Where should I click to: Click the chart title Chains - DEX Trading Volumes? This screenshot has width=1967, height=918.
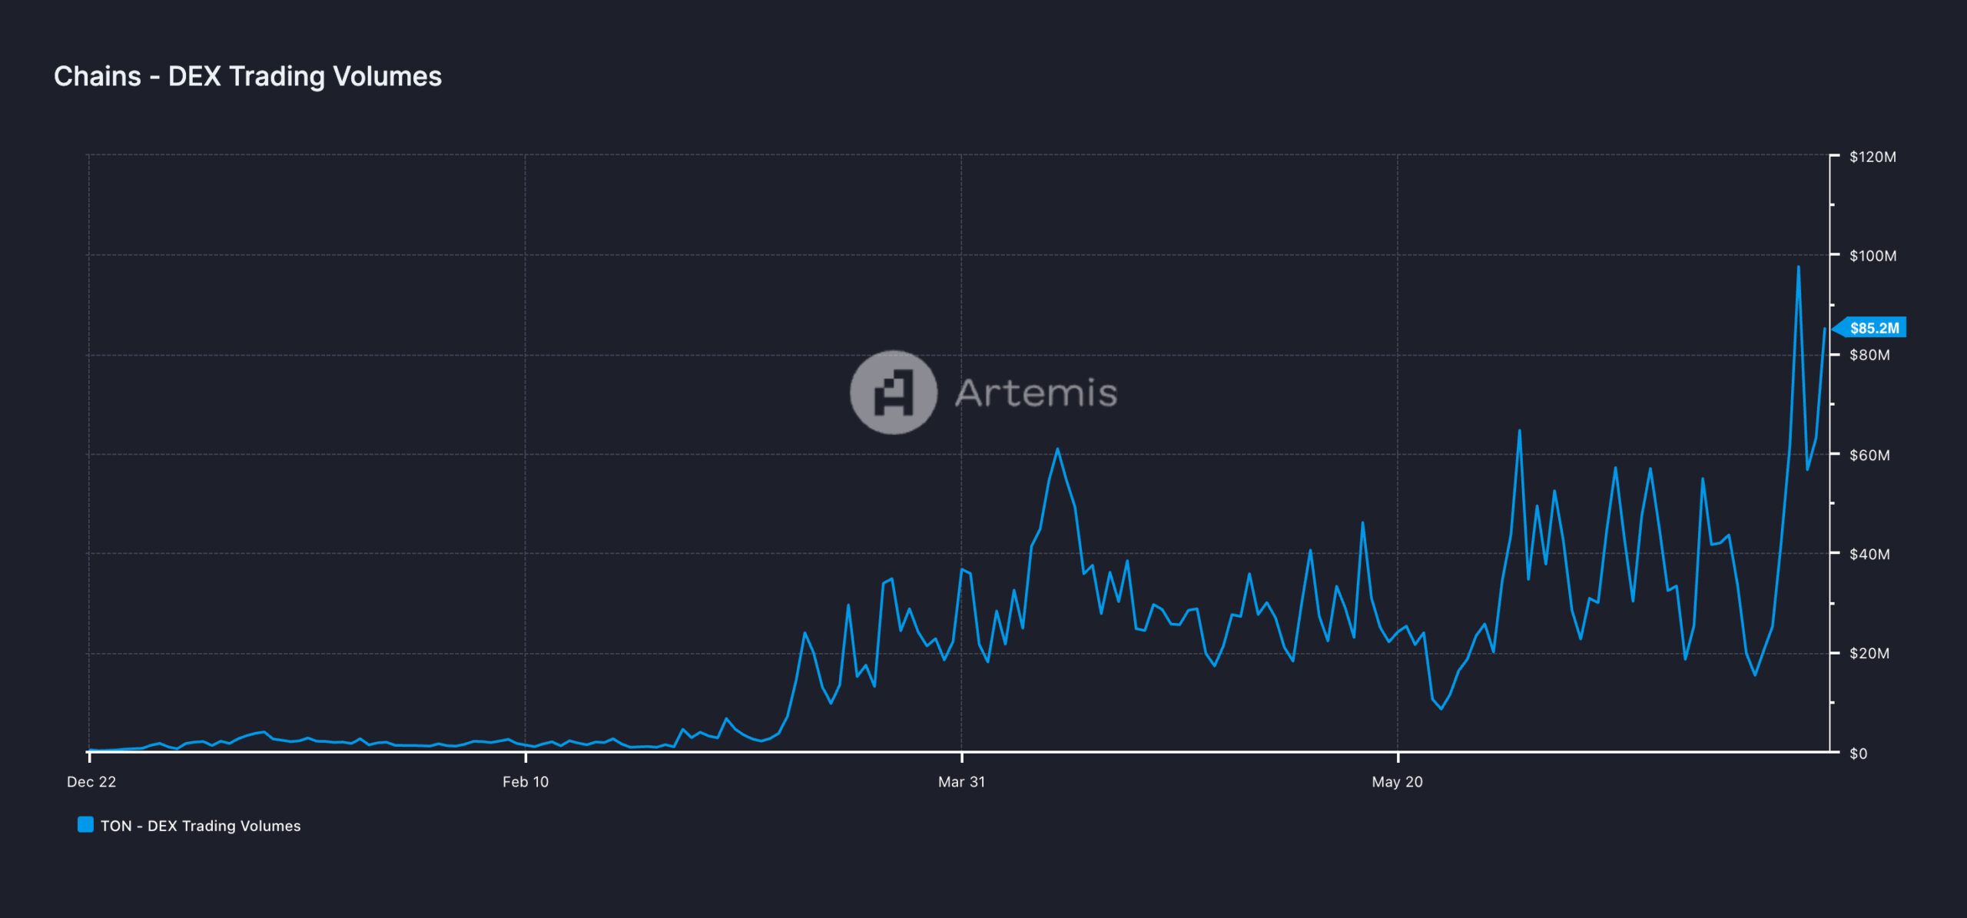[247, 76]
